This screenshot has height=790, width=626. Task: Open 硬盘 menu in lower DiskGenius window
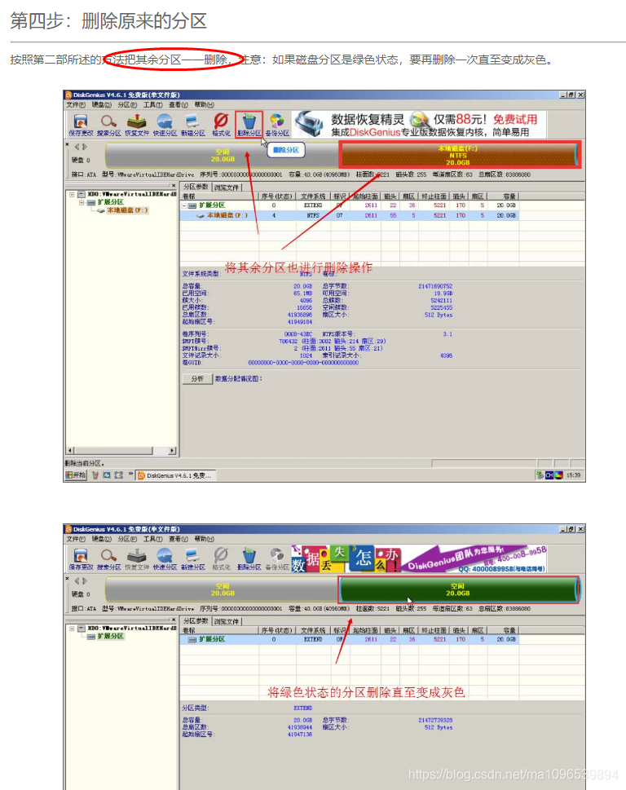(x=101, y=539)
